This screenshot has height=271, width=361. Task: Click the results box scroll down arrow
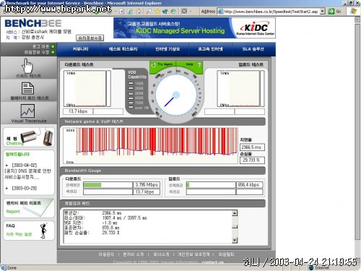tap(235, 240)
